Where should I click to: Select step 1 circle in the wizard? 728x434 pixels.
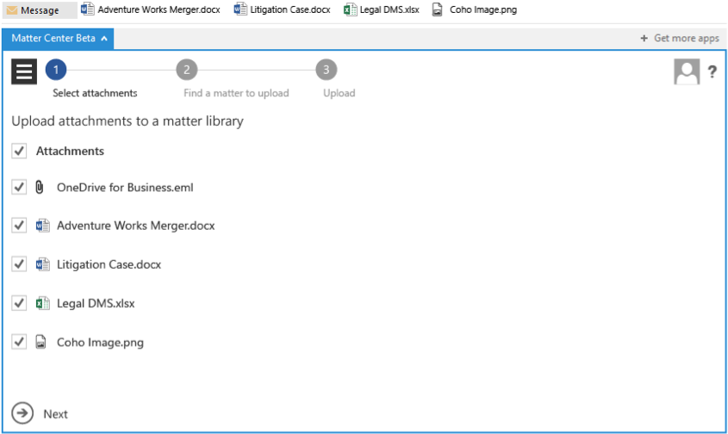pyautogui.click(x=56, y=70)
